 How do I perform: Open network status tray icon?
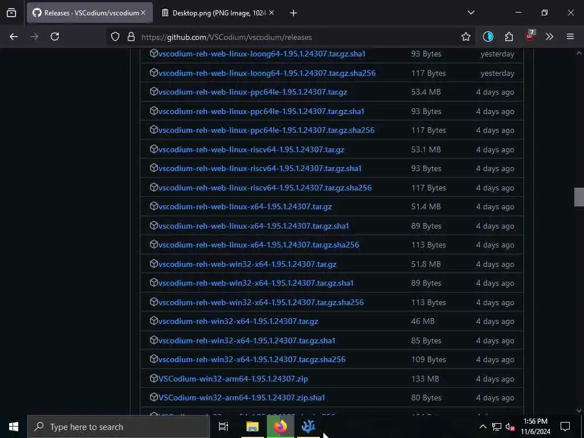point(497,427)
